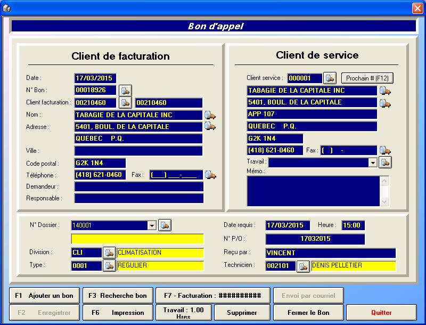Click F1 Ajouter un bon button

click(x=44, y=295)
